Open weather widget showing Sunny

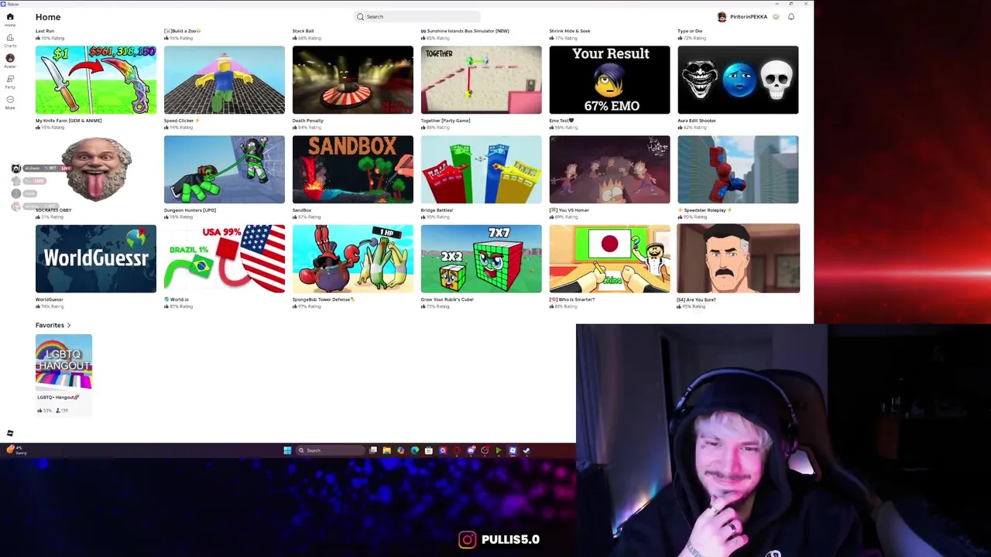[x=15, y=450]
